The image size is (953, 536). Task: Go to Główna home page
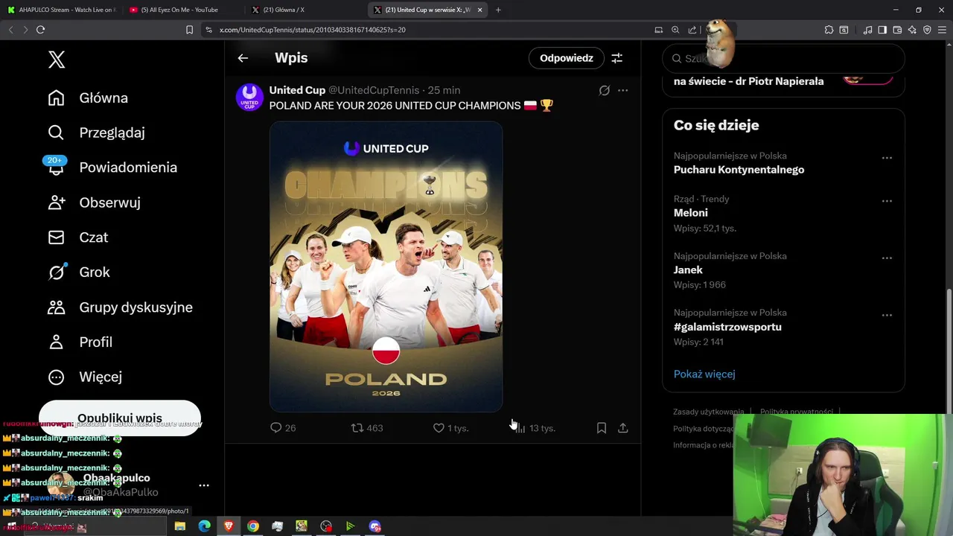coord(88,98)
